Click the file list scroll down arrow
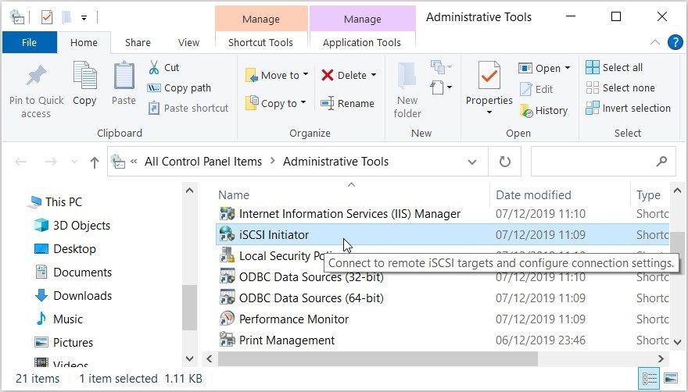This screenshot has height=392, width=688. coord(677,342)
